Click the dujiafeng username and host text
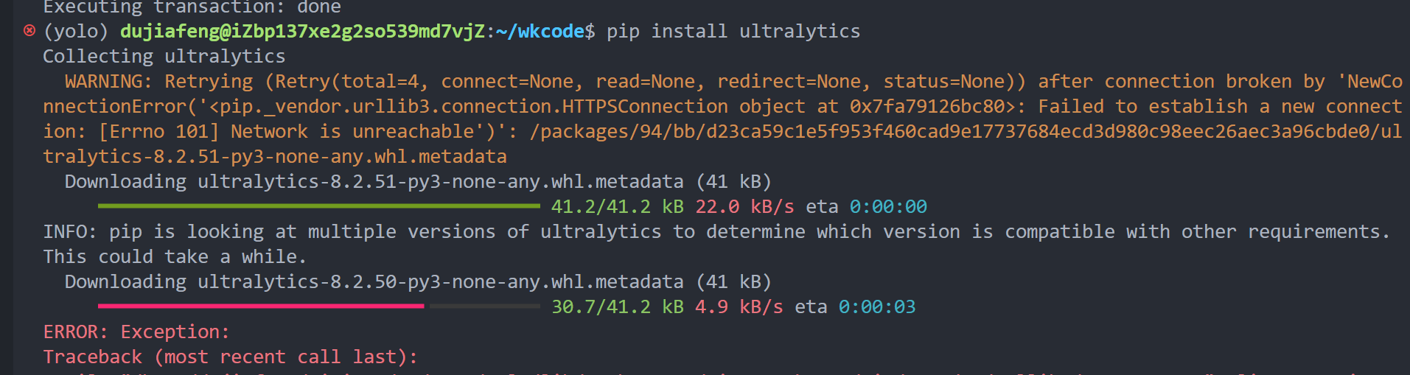The image size is (1410, 375). coord(302,31)
